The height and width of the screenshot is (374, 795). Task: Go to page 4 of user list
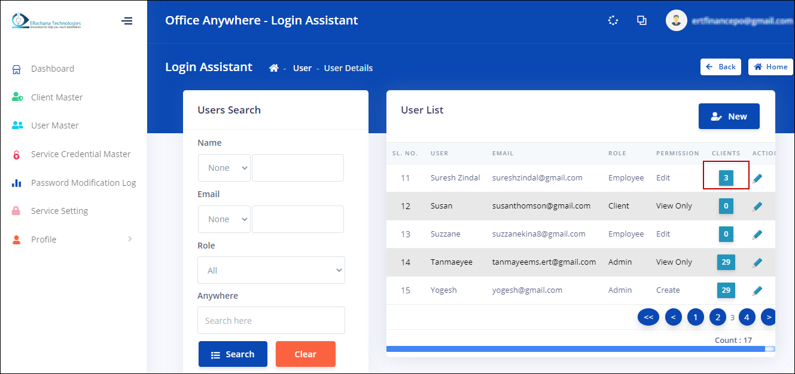coord(747,317)
